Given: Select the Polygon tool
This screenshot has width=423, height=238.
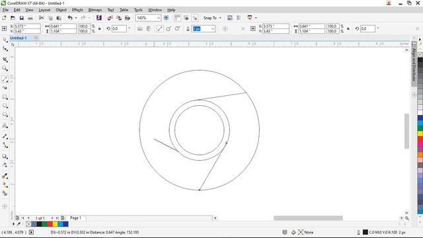Looking at the screenshot, I should tap(5, 114).
